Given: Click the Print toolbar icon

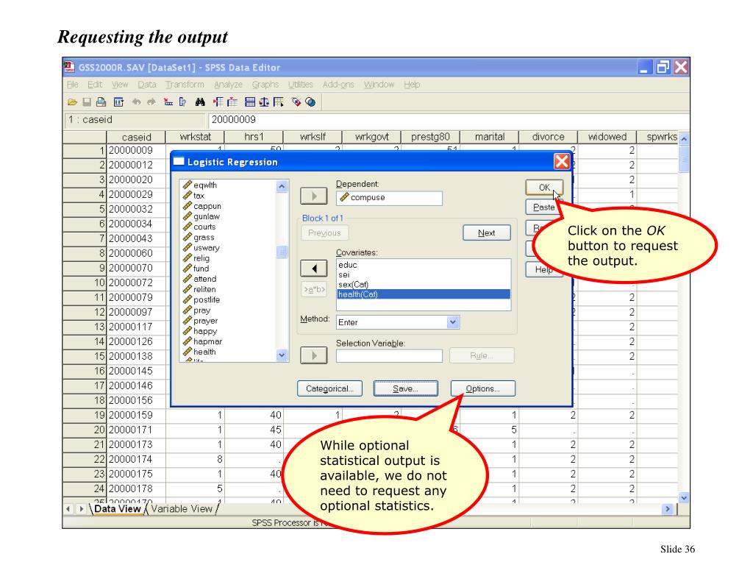Looking at the screenshot, I should pos(101,102).
